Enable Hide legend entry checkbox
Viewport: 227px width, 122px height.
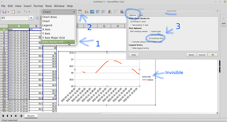point(131,48)
